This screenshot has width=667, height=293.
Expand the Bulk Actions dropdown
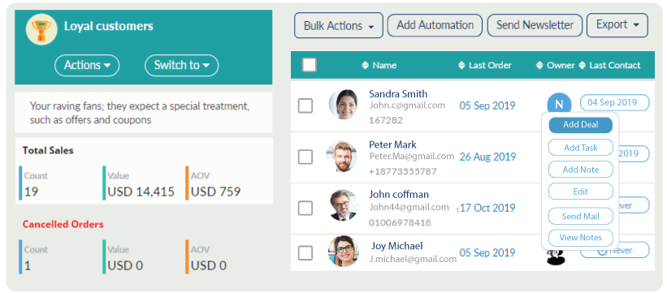click(339, 25)
